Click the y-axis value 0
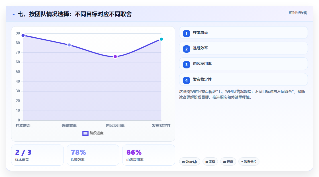The image size is (319, 177). [19, 120]
